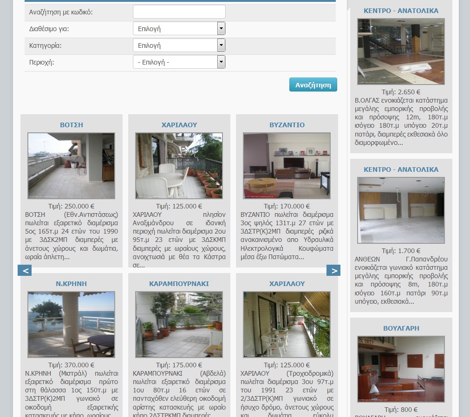
Task: Click the price 'Τιμή: 800 €'
Action: point(401,410)
